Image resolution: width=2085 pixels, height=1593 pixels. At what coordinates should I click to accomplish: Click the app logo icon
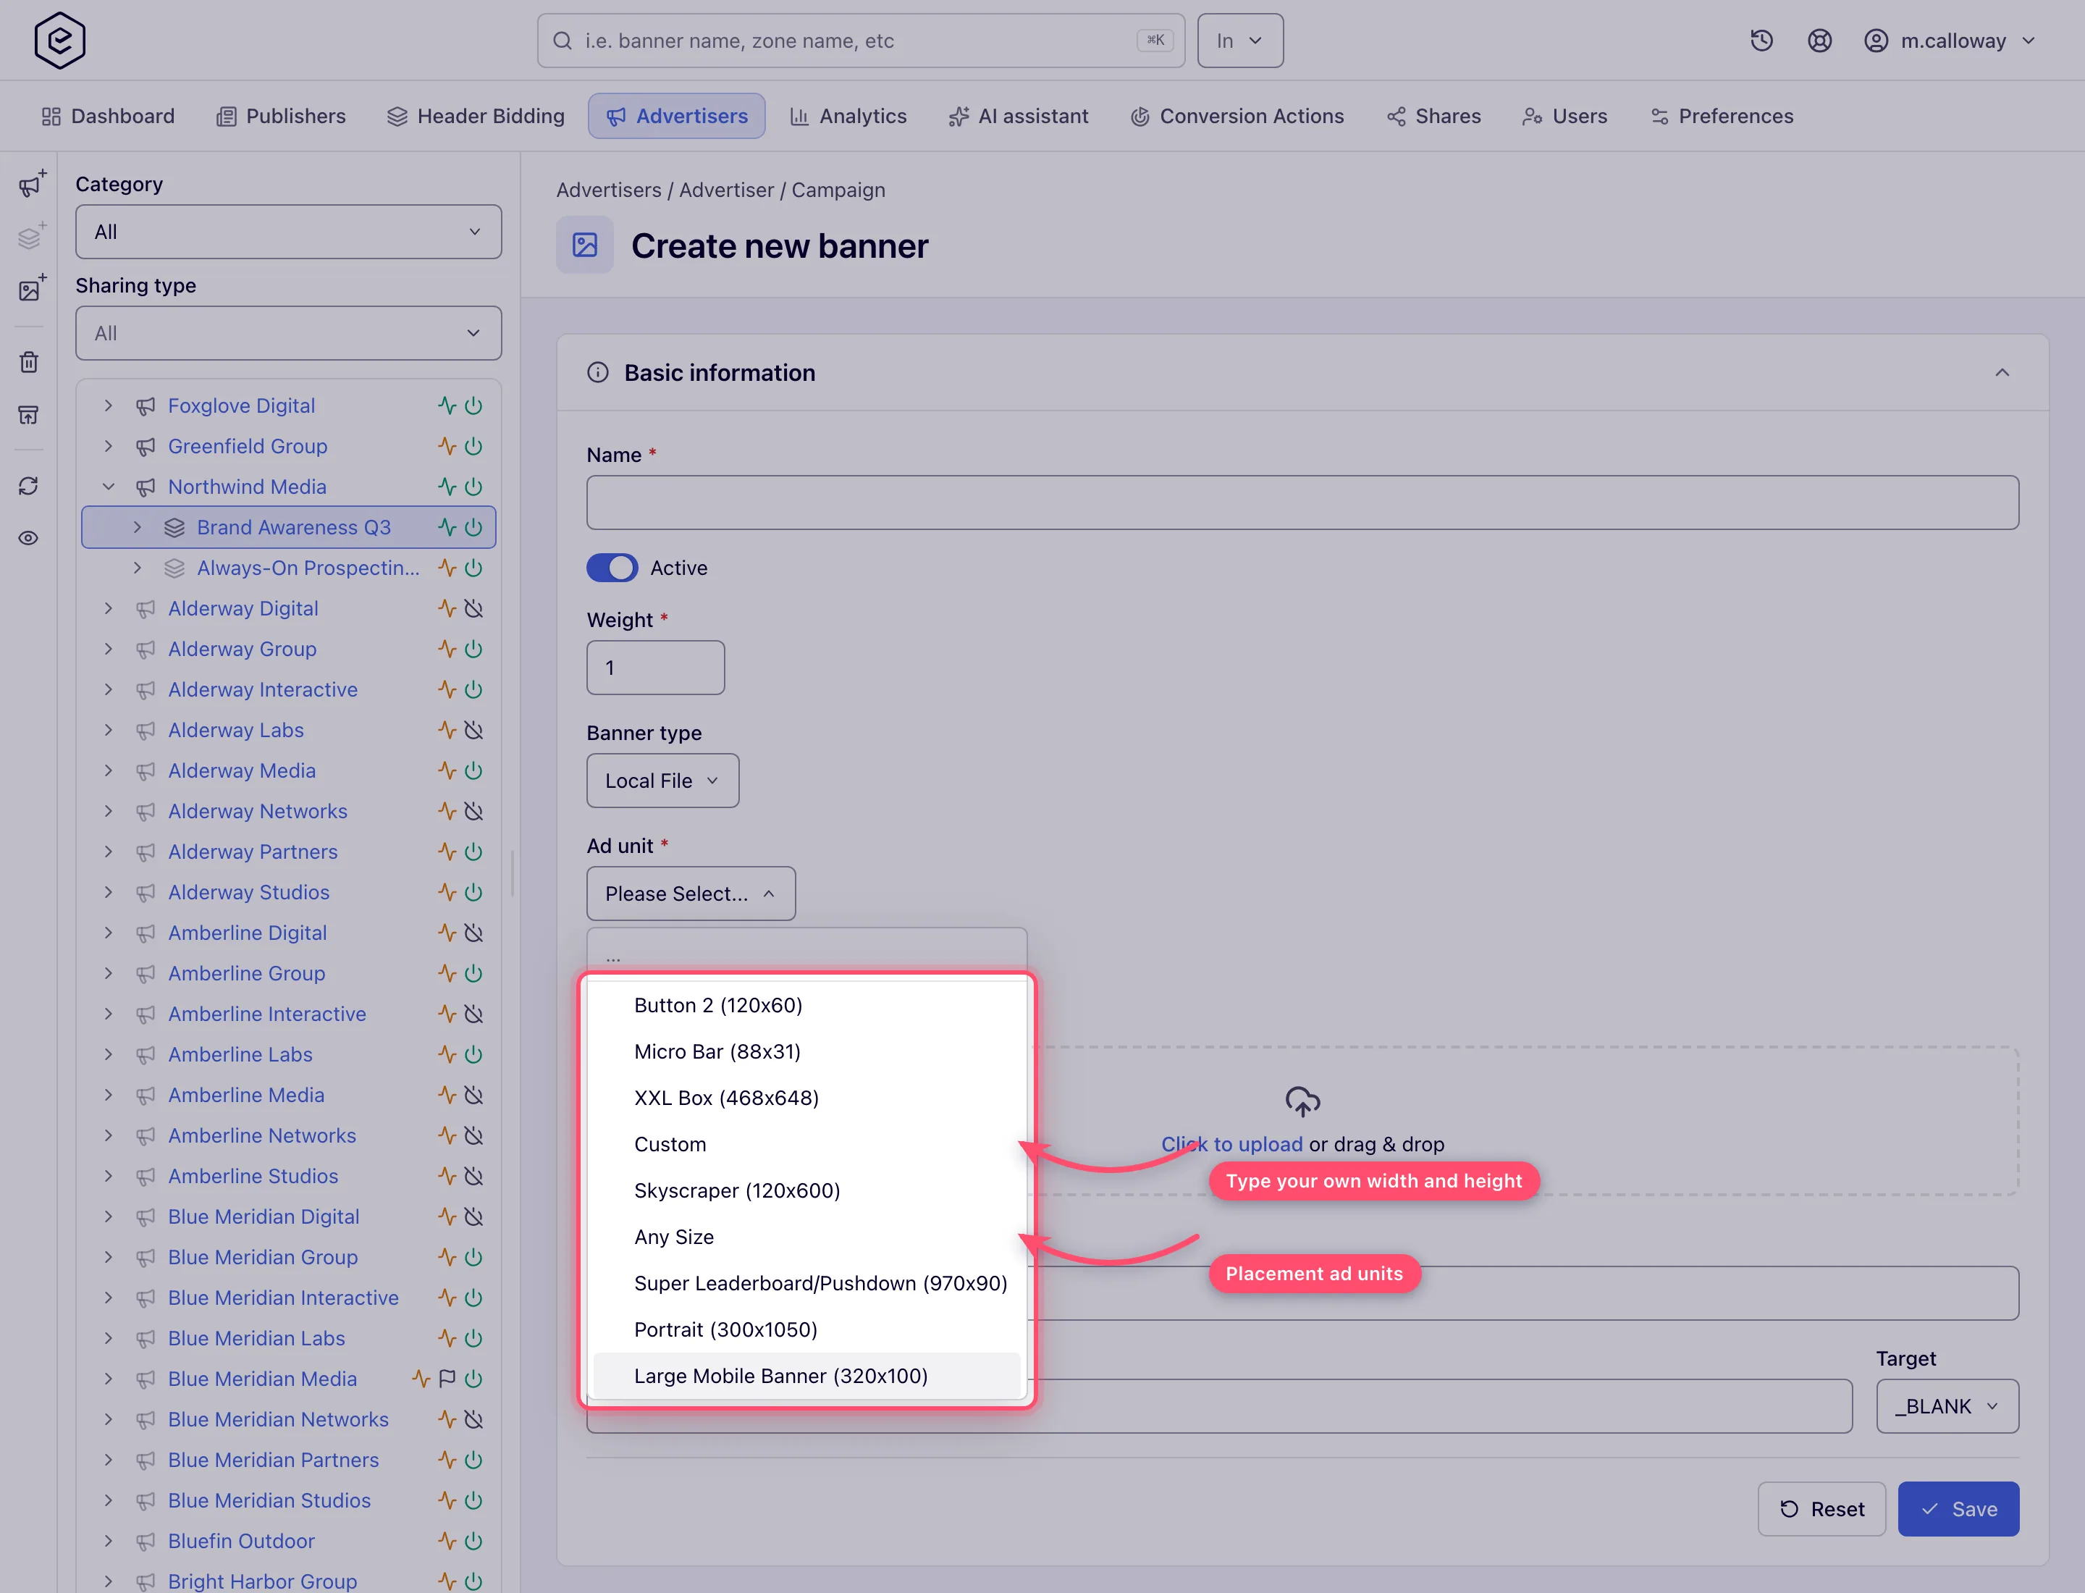pos(60,41)
